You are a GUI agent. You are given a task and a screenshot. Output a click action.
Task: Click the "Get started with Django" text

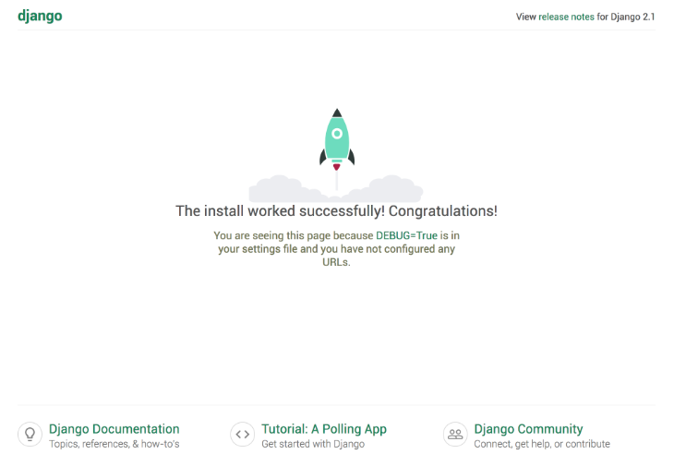point(313,444)
